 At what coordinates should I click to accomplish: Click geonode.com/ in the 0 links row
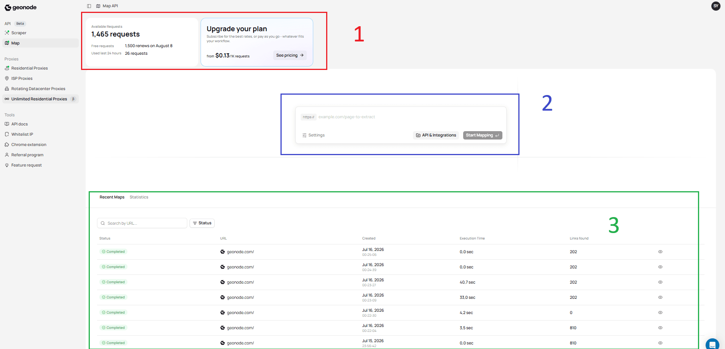241,313
